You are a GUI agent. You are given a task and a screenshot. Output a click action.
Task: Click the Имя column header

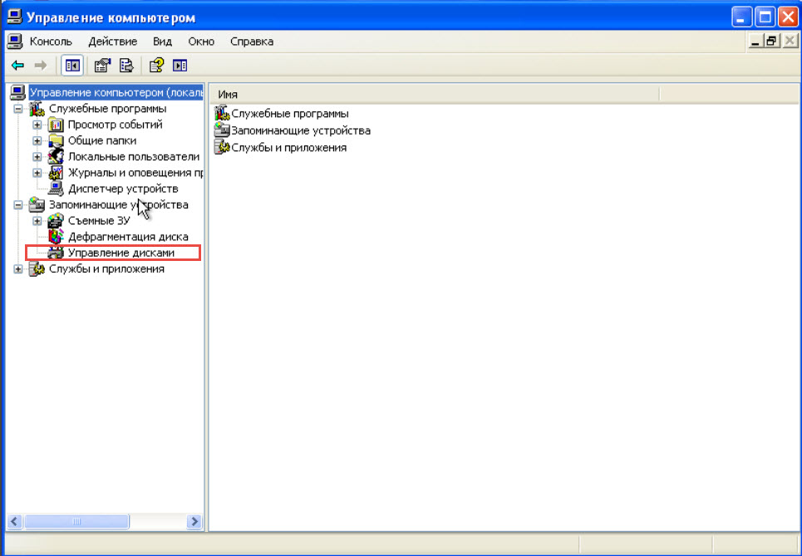click(x=435, y=94)
